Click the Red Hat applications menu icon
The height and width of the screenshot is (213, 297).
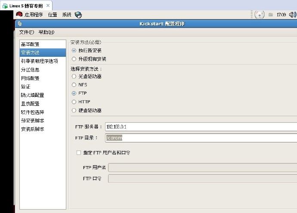point(19,15)
